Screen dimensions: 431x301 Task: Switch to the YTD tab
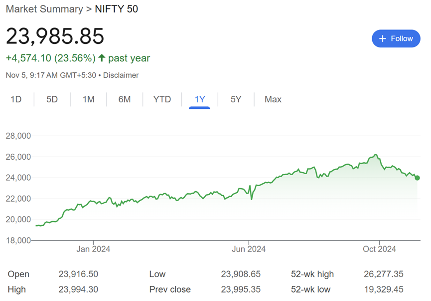[x=162, y=99]
